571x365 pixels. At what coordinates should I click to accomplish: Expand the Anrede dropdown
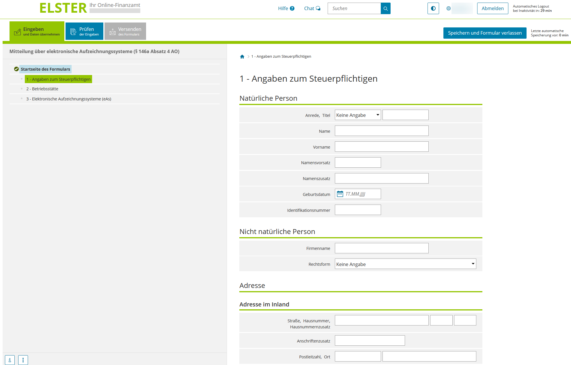(358, 115)
